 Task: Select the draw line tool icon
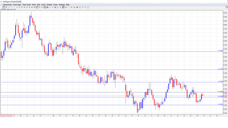pyautogui.click(x=69, y=7)
